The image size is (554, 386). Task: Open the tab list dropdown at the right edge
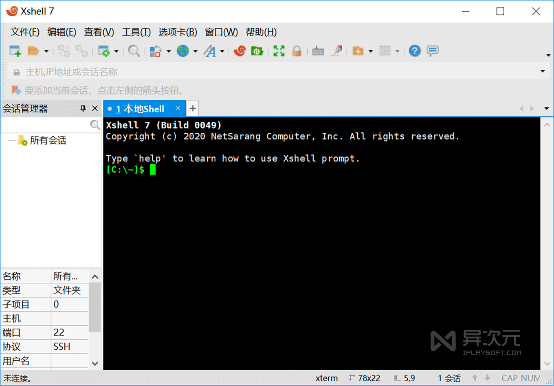point(547,108)
